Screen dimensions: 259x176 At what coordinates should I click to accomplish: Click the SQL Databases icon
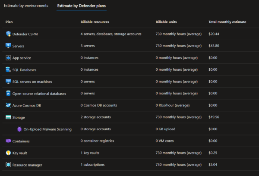point(8,69)
